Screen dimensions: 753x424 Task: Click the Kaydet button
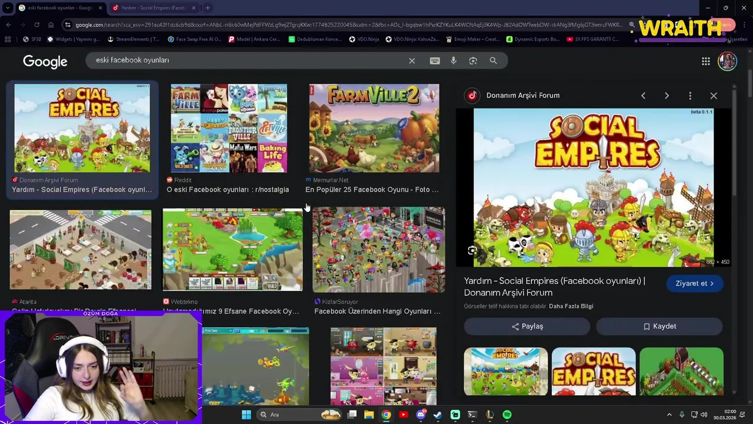tap(659, 326)
